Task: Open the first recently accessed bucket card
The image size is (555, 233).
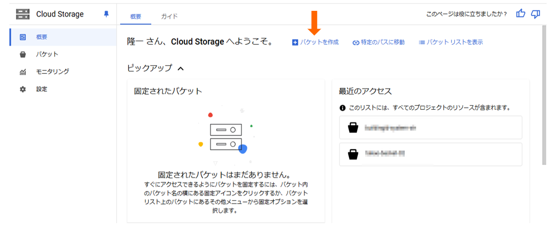Action: [x=431, y=128]
